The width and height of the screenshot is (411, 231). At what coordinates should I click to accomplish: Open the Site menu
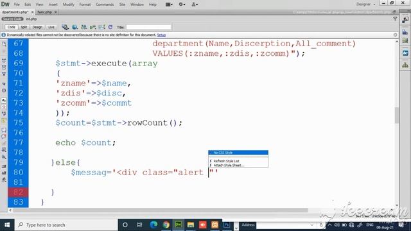[122, 4]
